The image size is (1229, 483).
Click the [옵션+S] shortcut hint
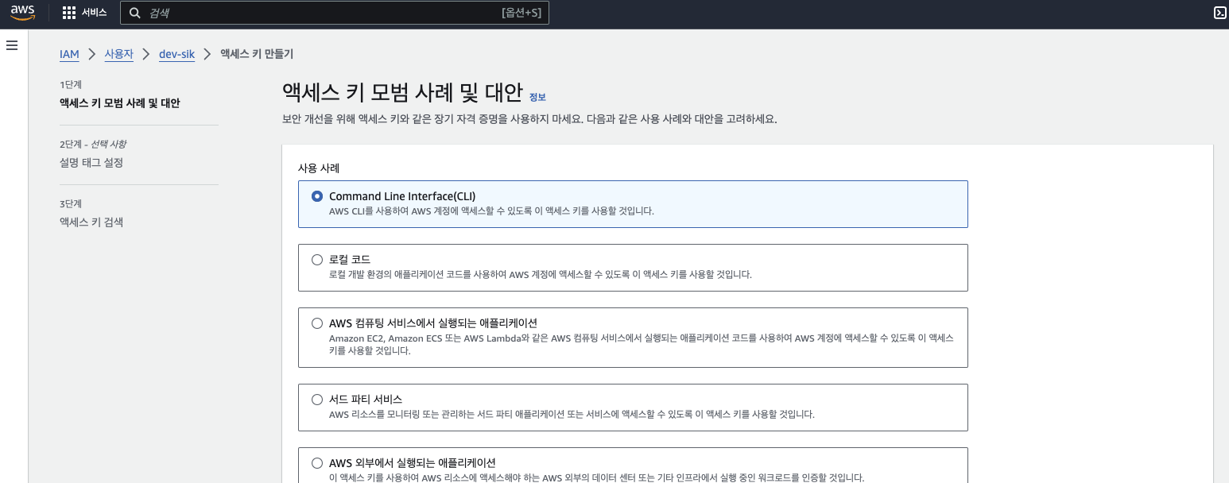click(x=521, y=13)
